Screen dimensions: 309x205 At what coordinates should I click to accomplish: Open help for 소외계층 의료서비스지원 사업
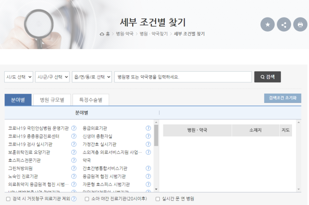pos(148,152)
